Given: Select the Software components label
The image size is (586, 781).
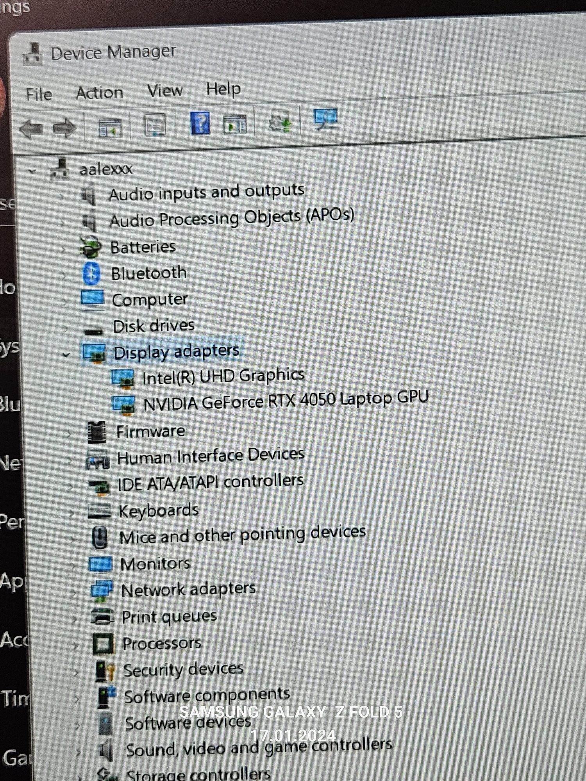Looking at the screenshot, I should click(x=207, y=696).
